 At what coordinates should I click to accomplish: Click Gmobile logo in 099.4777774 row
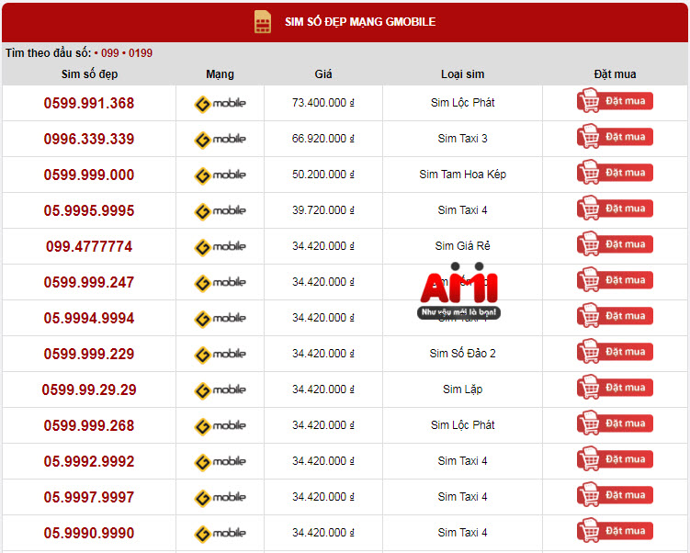point(220,247)
